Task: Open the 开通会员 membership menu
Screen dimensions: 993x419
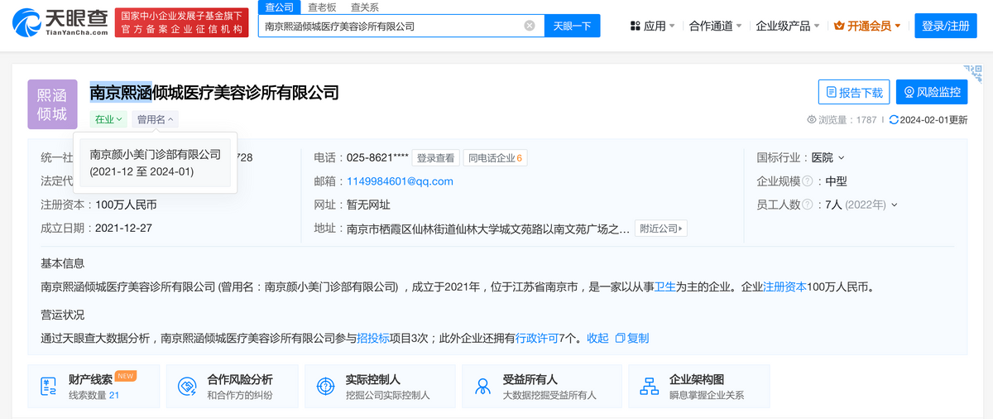Action: [x=867, y=26]
